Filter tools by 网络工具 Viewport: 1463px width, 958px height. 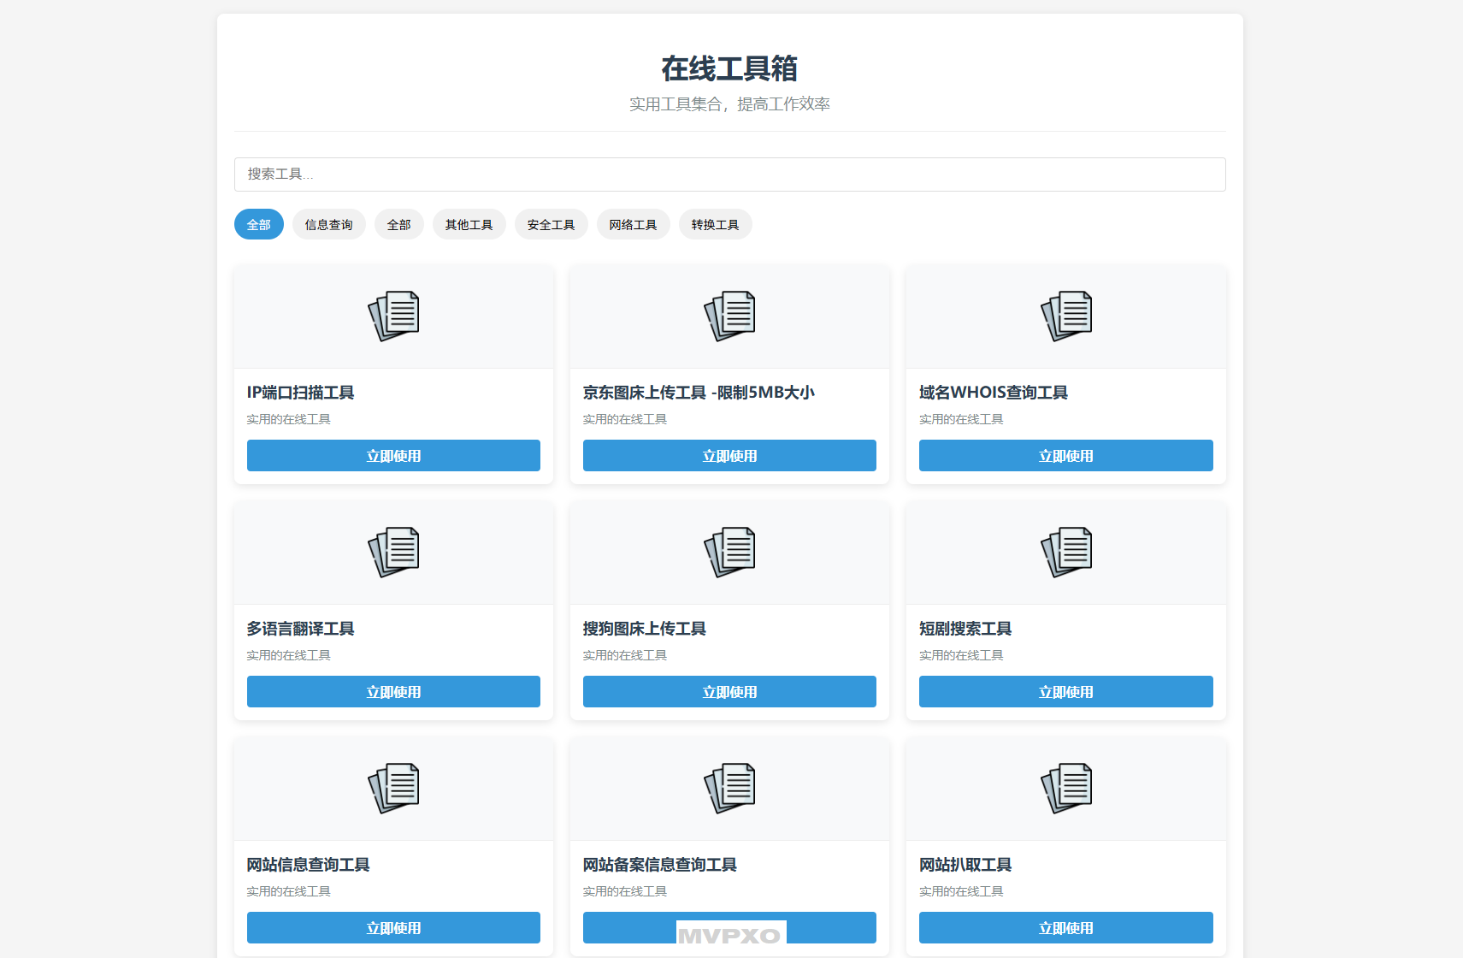tap(634, 224)
